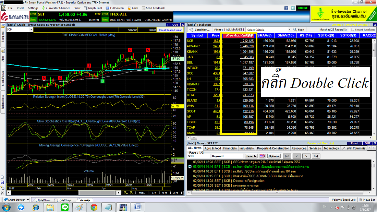Click Swap beside TFEX-ALL
The width and height of the screenshot is (377, 212).
click(x=105, y=14)
